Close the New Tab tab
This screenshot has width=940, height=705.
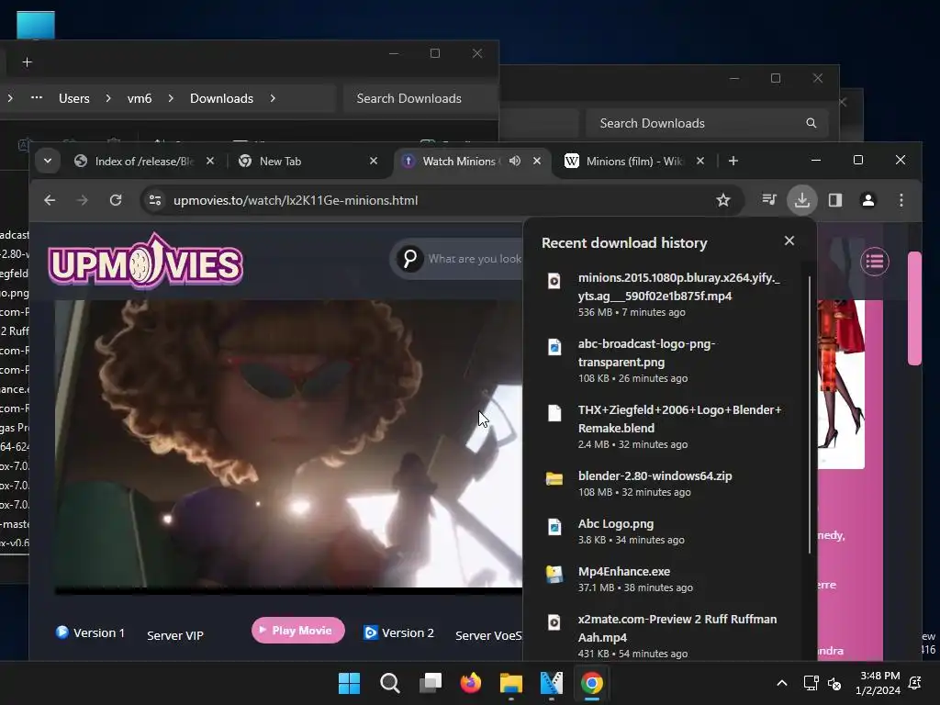374,161
